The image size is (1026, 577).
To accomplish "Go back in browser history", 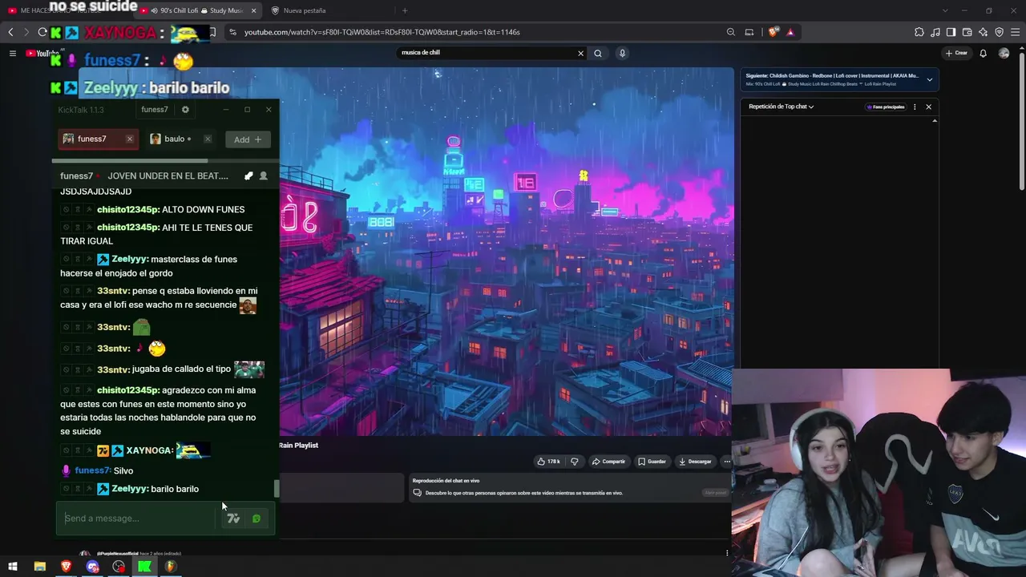I will [10, 32].
